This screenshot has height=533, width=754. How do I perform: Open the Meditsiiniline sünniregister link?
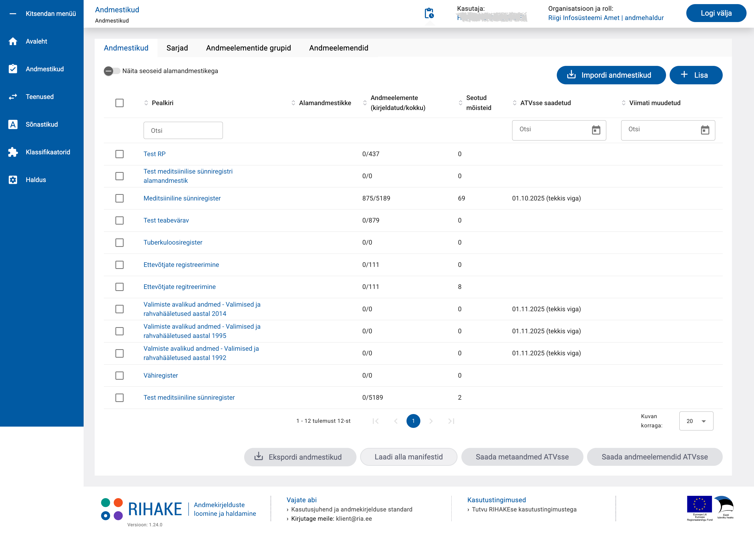click(x=182, y=198)
